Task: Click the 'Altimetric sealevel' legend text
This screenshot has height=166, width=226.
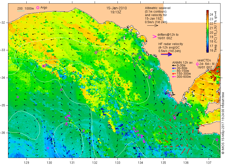Action: click(158, 8)
